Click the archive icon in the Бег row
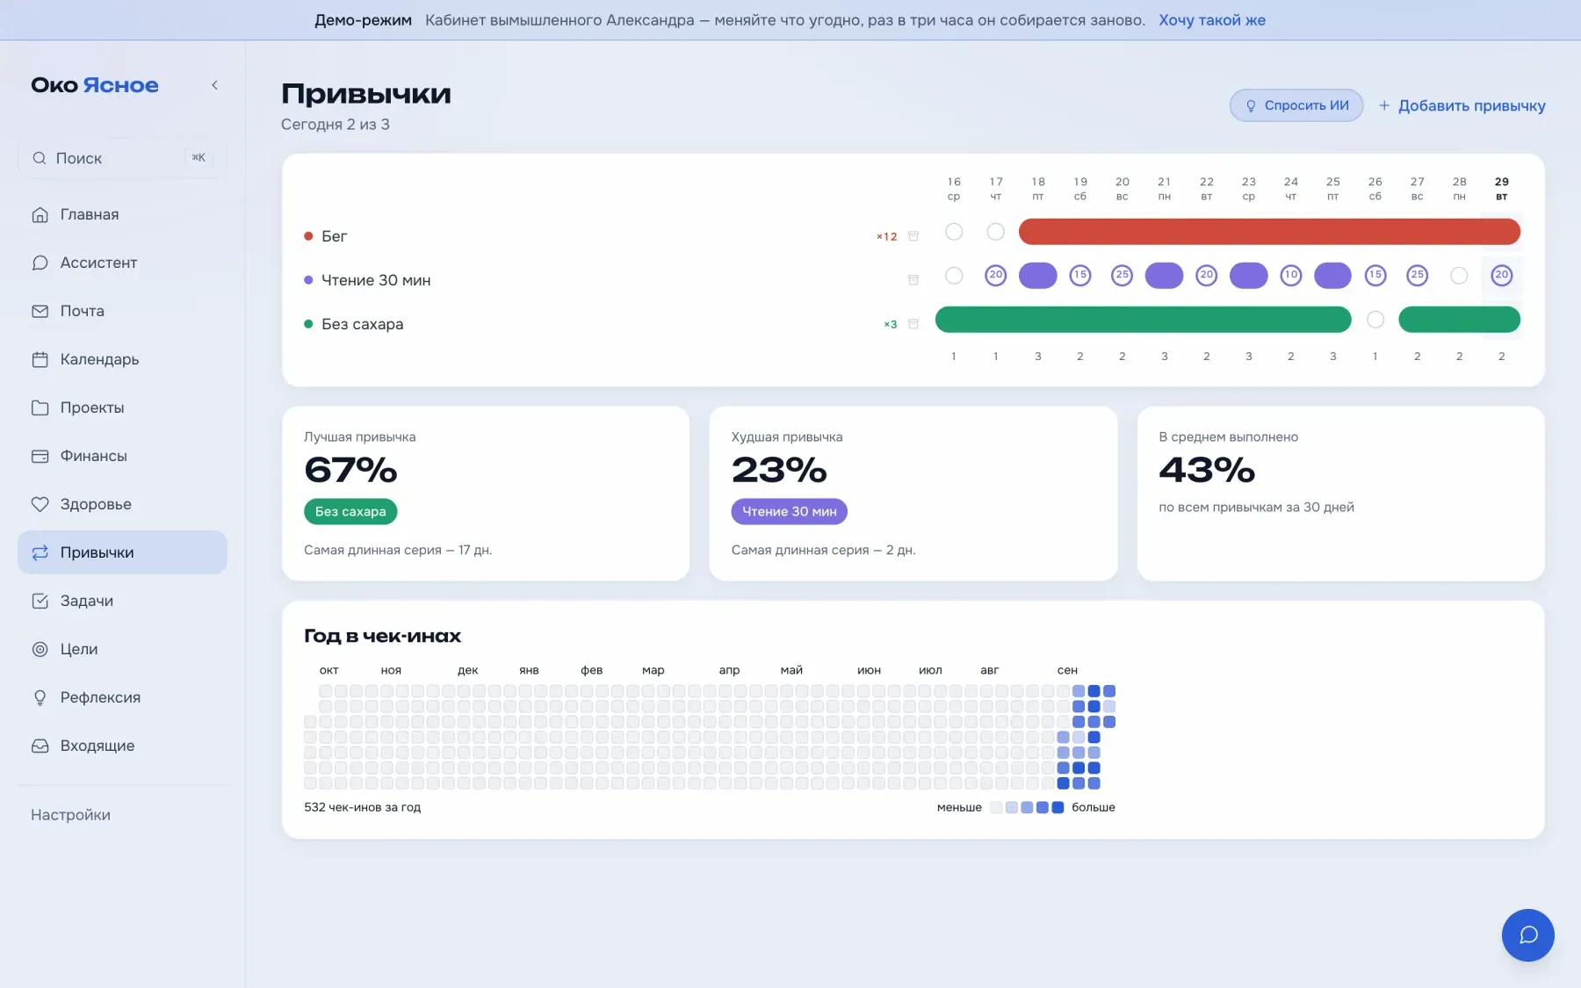 tap(913, 235)
